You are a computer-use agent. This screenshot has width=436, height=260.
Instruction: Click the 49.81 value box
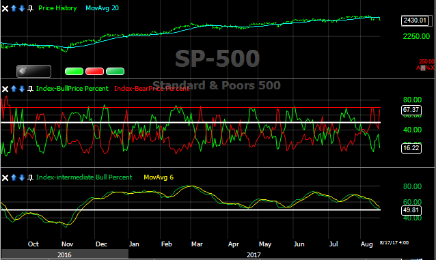pyautogui.click(x=411, y=210)
